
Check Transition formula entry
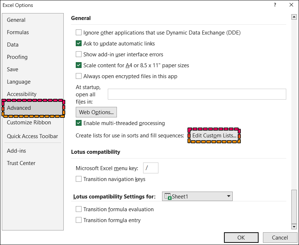coord(79,220)
